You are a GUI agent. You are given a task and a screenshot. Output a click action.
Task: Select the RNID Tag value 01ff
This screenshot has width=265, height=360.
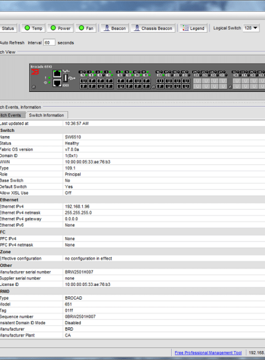point(69,310)
